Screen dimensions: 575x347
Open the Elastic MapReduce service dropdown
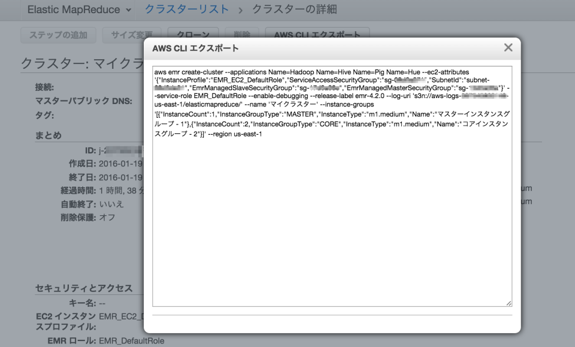(x=79, y=10)
